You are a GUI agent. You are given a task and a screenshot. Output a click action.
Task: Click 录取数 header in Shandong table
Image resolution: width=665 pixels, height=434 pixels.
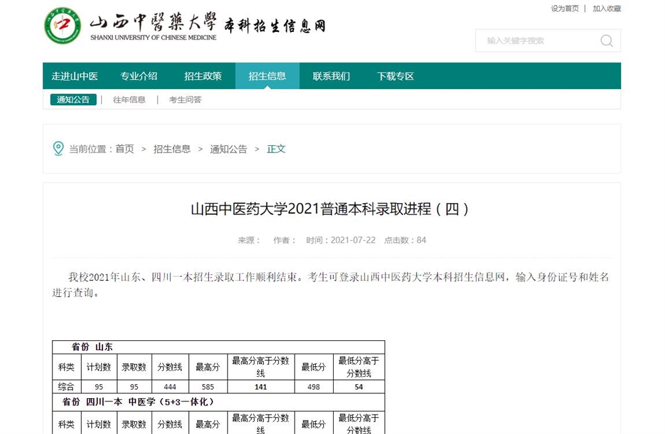(134, 367)
